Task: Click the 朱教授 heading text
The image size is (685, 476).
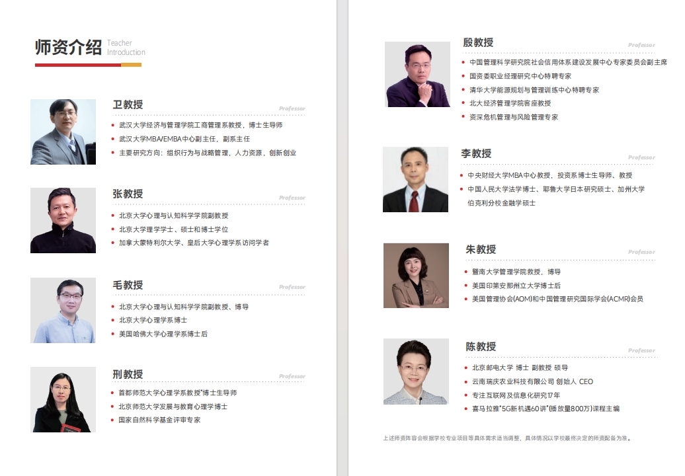Action: 481,249
